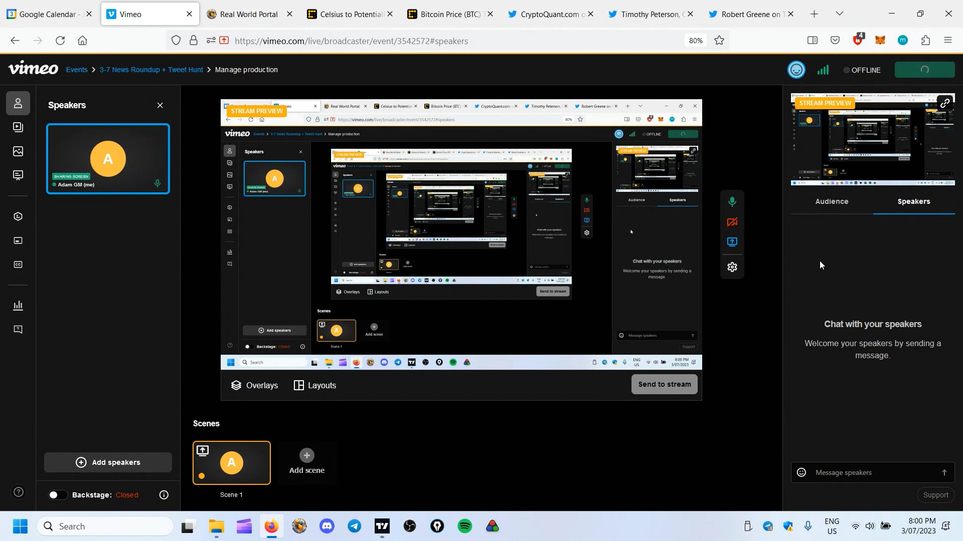The width and height of the screenshot is (963, 541).
Task: Switch to the Audience tab
Action: click(x=832, y=201)
